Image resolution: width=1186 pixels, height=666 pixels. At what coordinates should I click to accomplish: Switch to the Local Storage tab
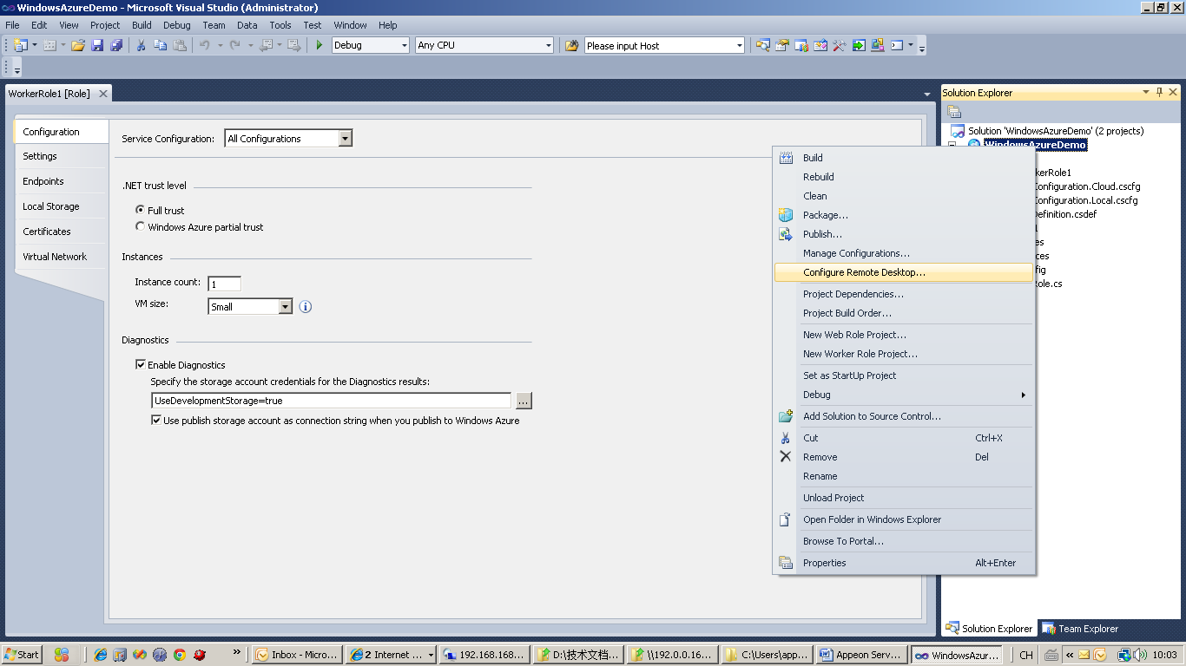[x=61, y=206]
